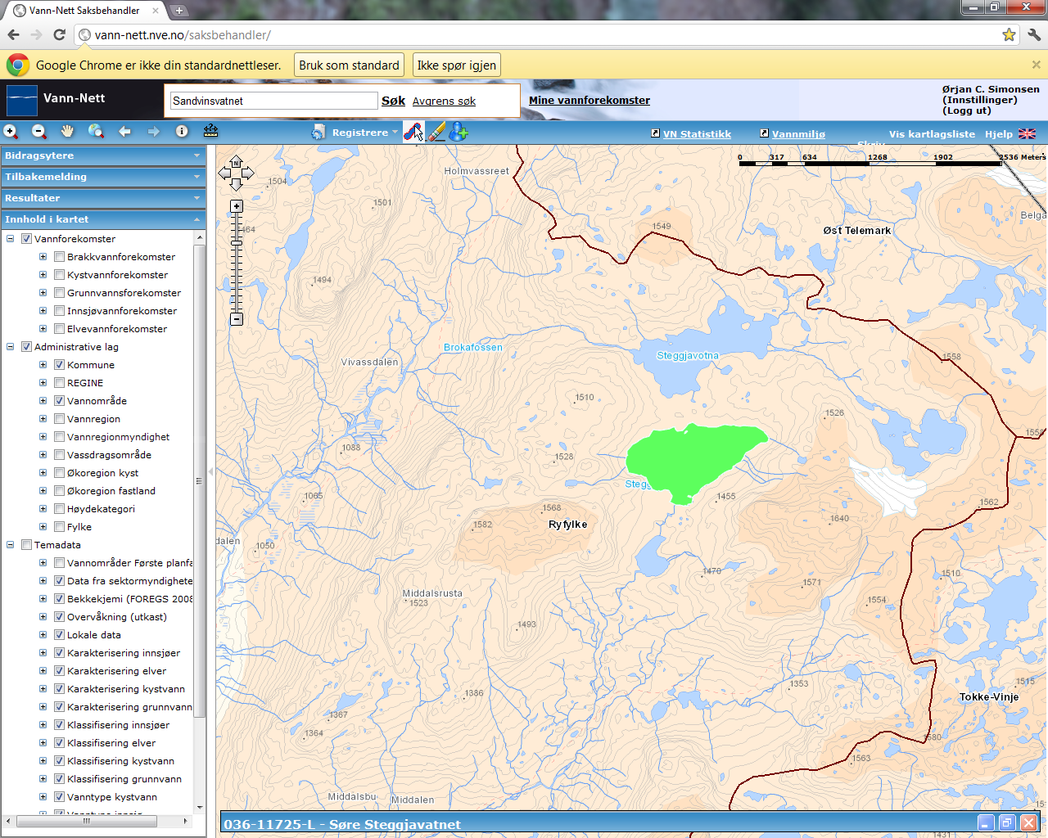This screenshot has width=1048, height=838.
Task: Click the add user icon
Action: pos(458,132)
